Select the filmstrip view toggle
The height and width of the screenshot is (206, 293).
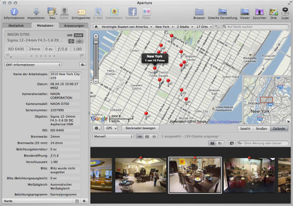(140, 136)
